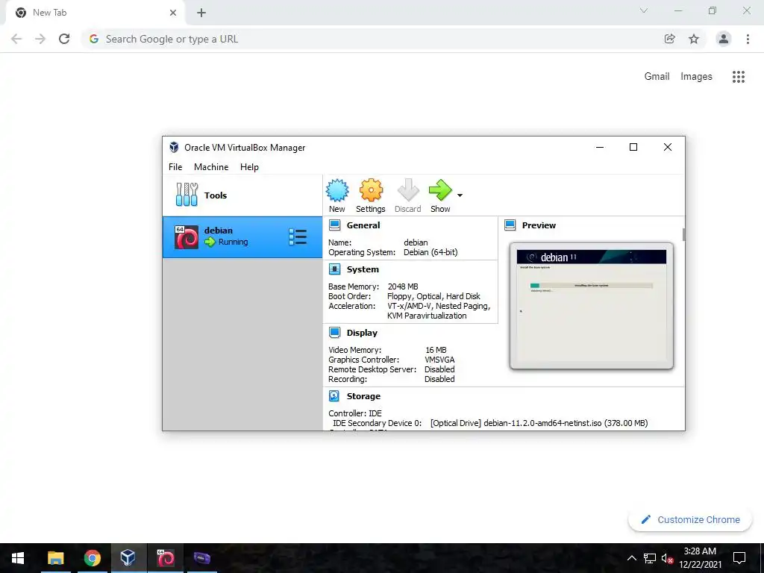Click the debian VM taskbar icon
Image resolution: width=764 pixels, height=573 pixels.
165,558
